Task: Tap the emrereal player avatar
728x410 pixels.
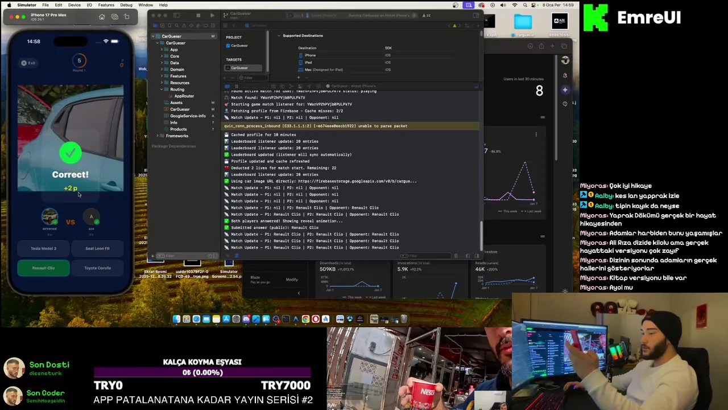Action: 49,217
